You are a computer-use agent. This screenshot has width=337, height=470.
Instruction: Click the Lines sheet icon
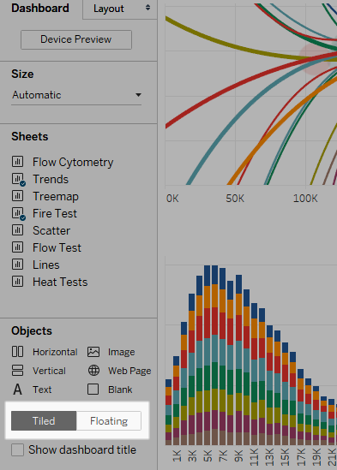tap(17, 264)
